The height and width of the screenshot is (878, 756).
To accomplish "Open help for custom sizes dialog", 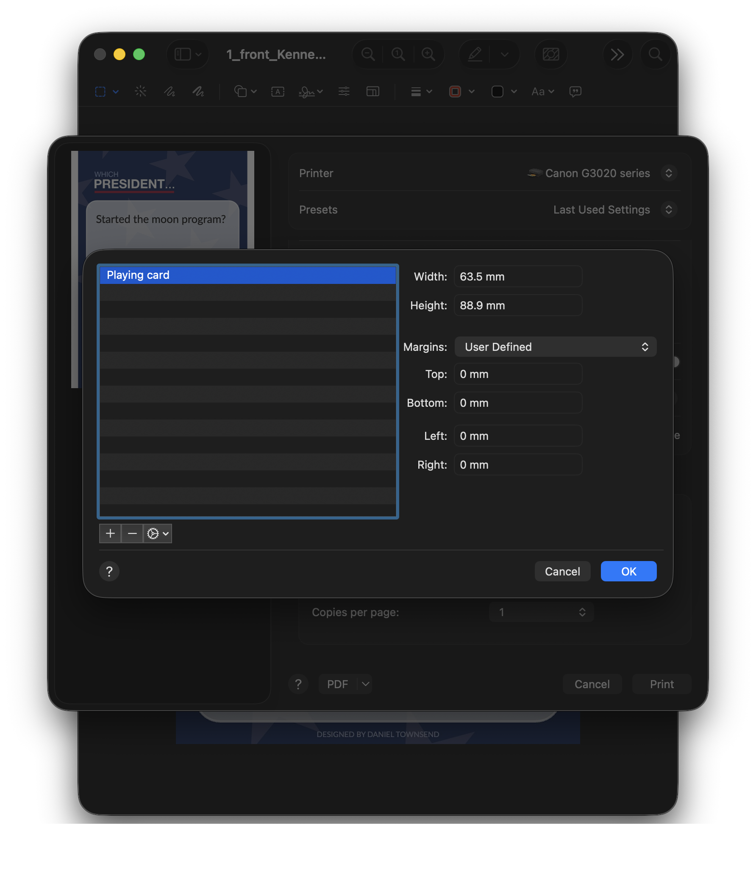I will tap(109, 572).
